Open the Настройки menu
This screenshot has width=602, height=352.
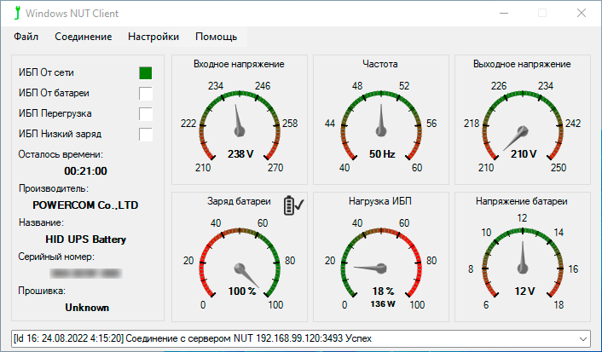pos(153,37)
